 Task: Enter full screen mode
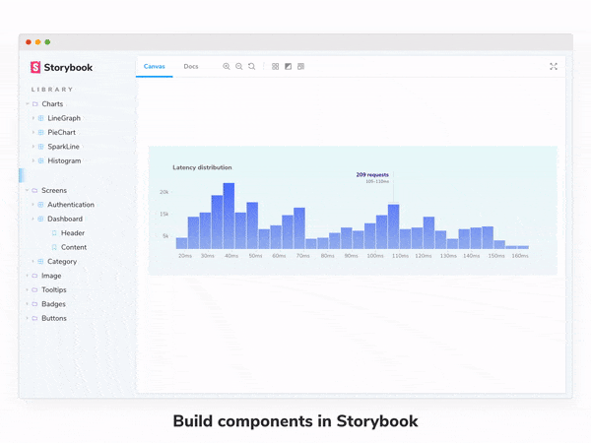coord(554,67)
